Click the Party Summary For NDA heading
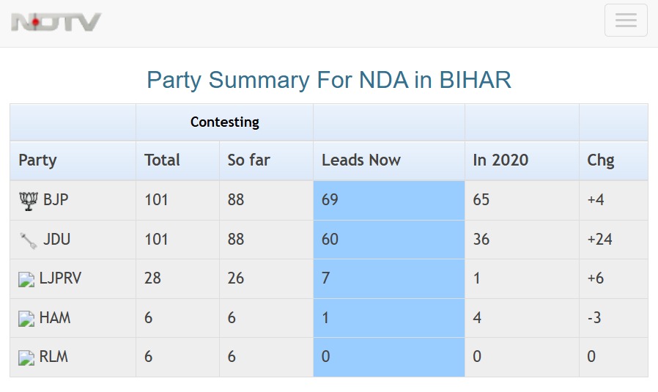This screenshot has height=392, width=658. 329,80
